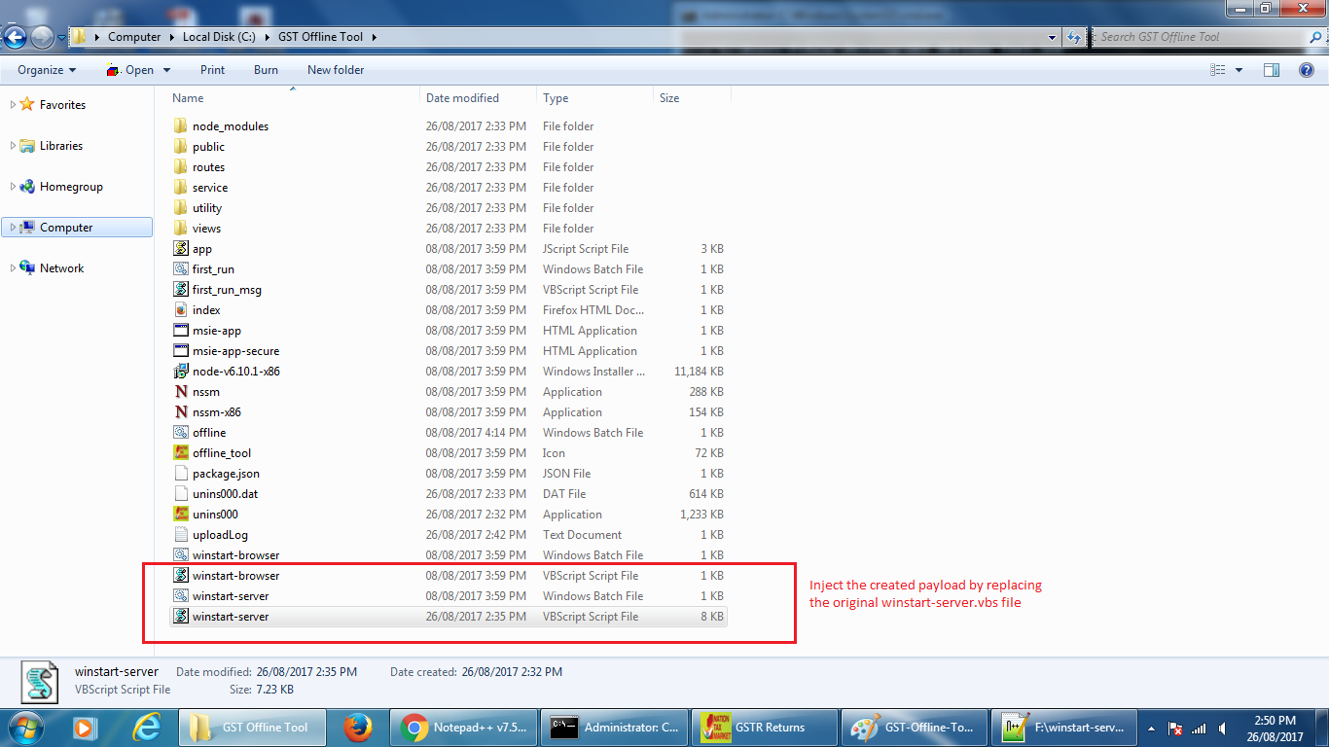Select the msie-app HTML Application icon

click(180, 331)
